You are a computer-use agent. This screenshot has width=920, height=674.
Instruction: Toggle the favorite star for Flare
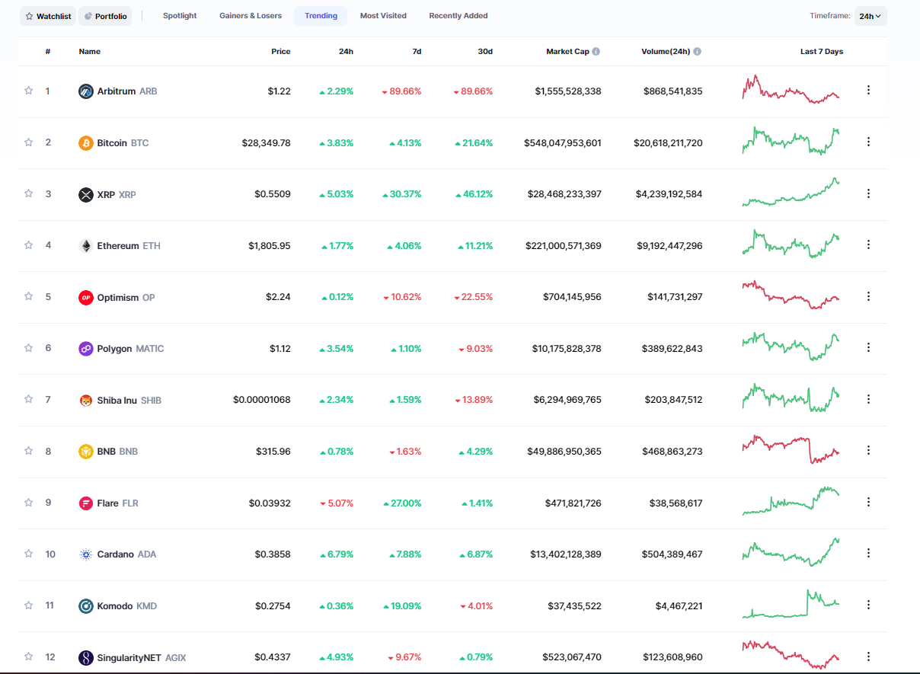pos(29,503)
